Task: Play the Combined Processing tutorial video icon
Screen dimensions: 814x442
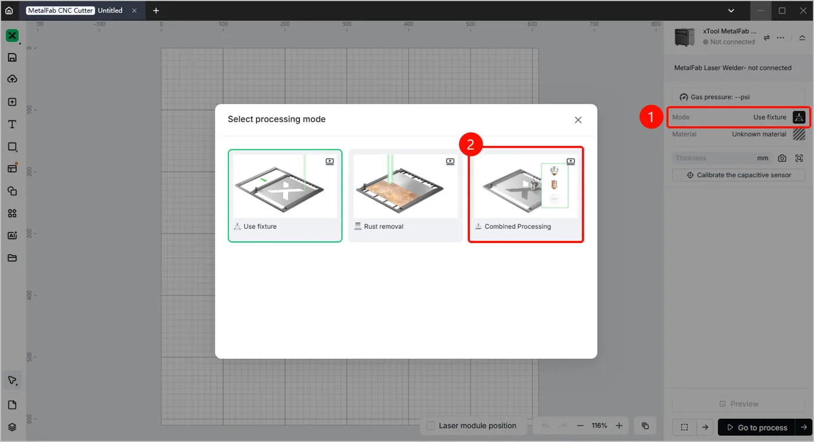Action: point(571,162)
